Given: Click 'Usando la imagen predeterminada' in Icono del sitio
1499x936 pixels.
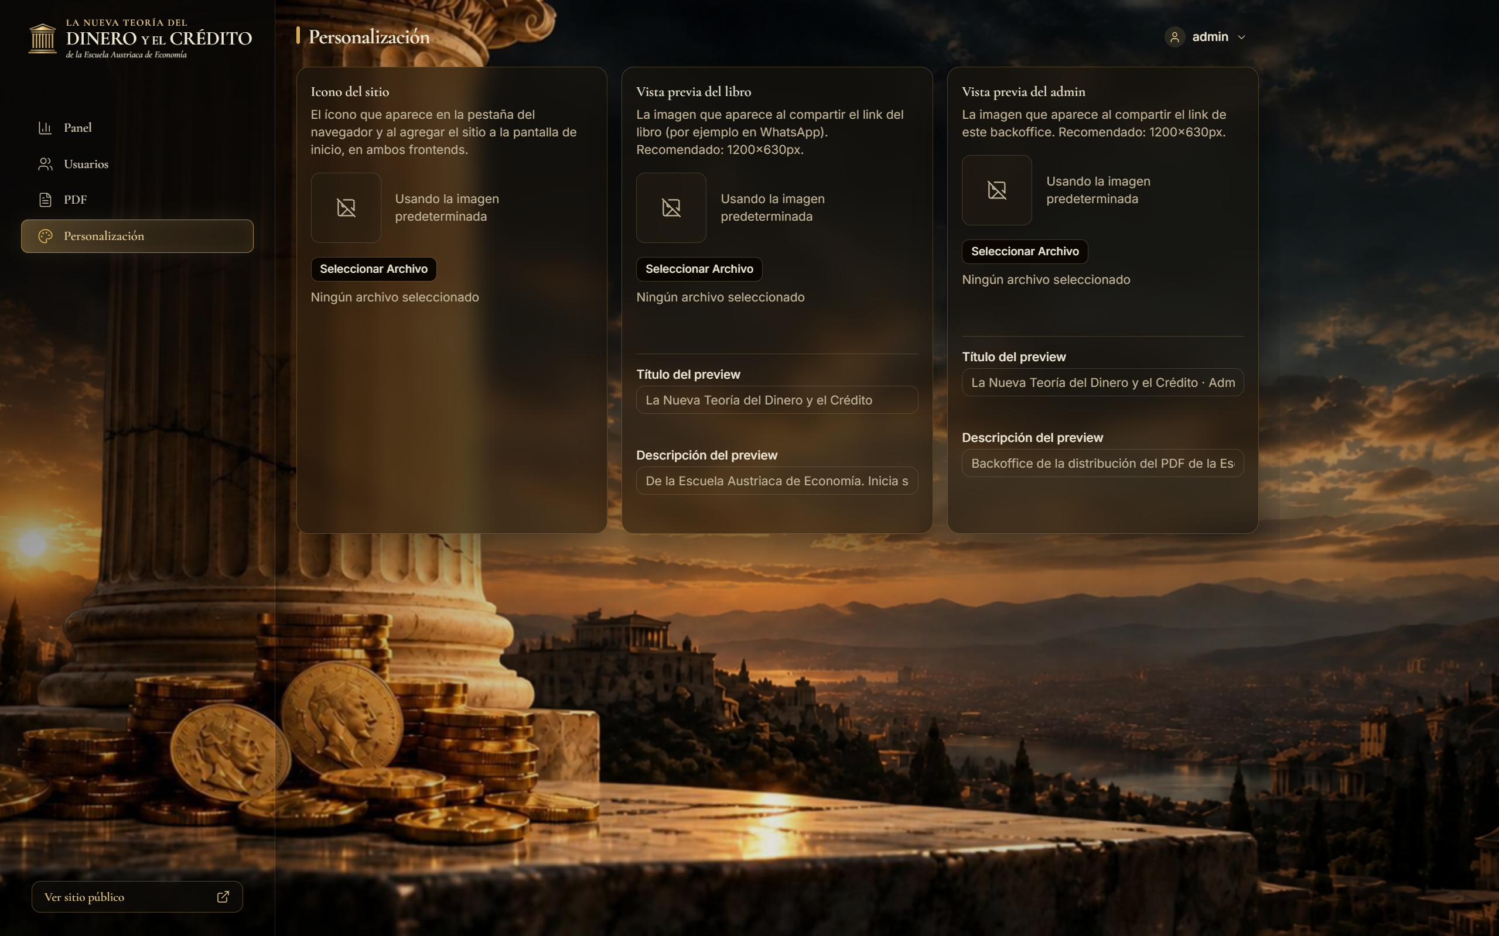Looking at the screenshot, I should coord(447,207).
